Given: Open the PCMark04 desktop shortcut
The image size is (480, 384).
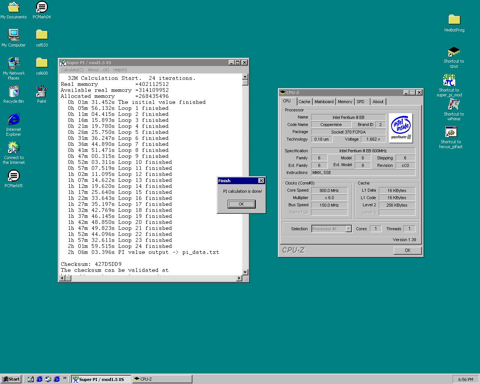Looking at the screenshot, I should click(x=42, y=10).
